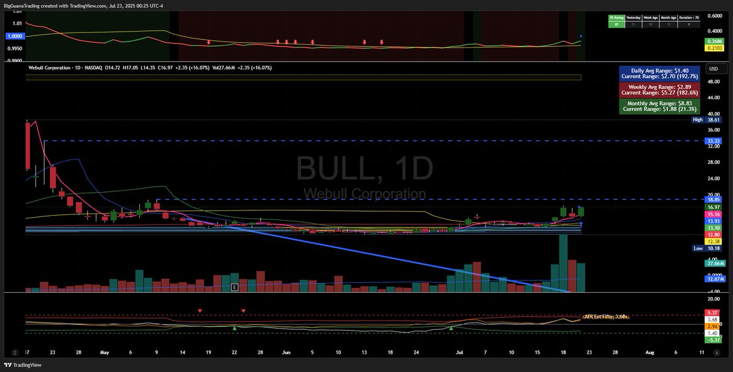Click the 33.33 blue price level label

click(x=714, y=141)
